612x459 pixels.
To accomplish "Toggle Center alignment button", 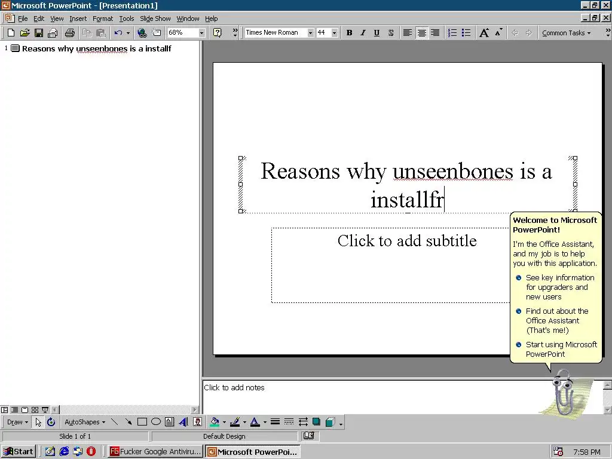I will click(421, 33).
